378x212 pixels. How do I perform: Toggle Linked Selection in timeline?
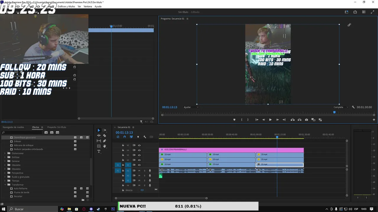pos(131,137)
